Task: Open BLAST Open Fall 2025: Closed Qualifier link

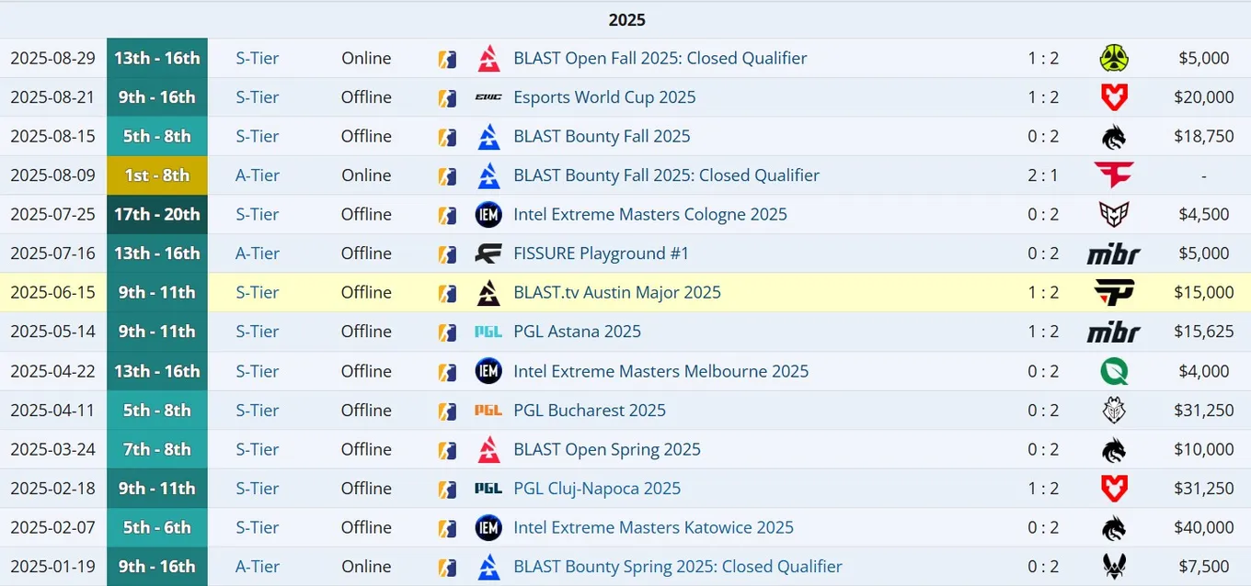Action: click(x=660, y=58)
